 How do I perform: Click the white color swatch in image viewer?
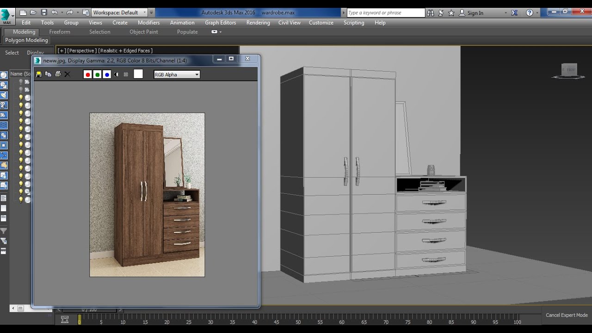pos(138,74)
